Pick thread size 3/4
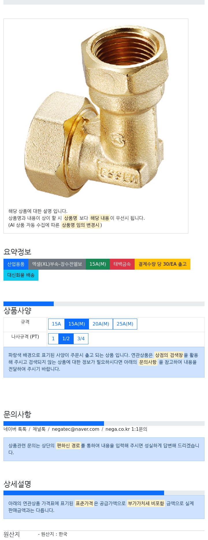208x540 pixels. 81,339
